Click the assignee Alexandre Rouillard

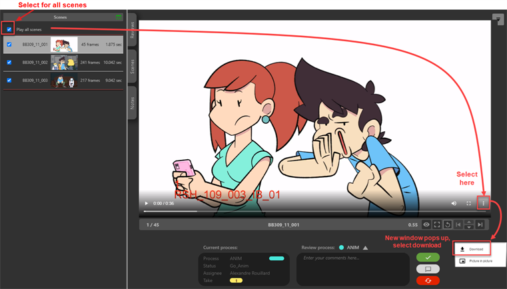[x=250, y=273]
